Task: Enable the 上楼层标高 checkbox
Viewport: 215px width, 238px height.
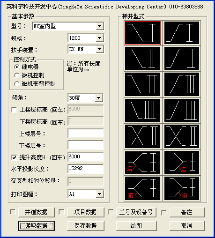Action: coord(14,110)
